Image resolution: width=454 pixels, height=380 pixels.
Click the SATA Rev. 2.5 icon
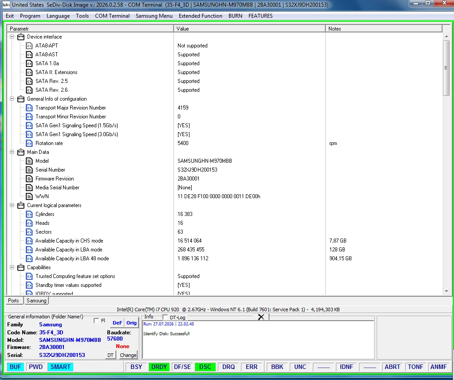pos(29,81)
